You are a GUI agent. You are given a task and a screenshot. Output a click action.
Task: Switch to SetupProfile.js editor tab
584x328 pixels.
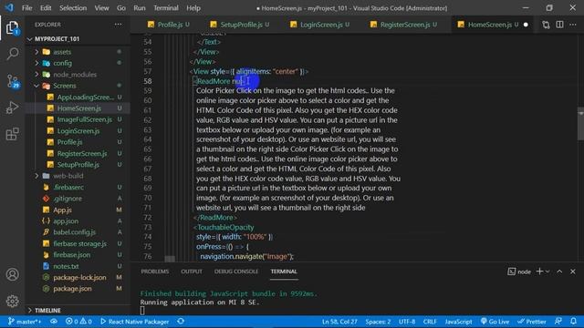point(241,25)
